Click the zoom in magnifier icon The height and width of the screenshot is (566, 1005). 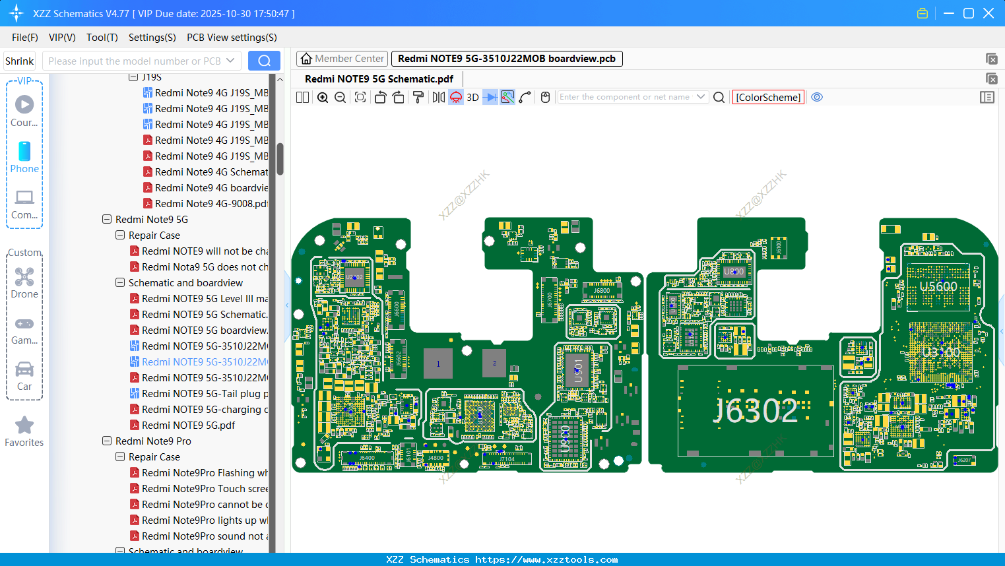click(323, 98)
